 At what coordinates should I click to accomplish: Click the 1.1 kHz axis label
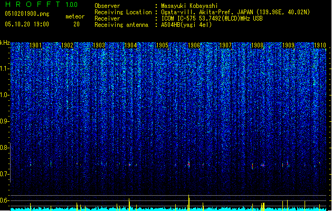coord(5,69)
